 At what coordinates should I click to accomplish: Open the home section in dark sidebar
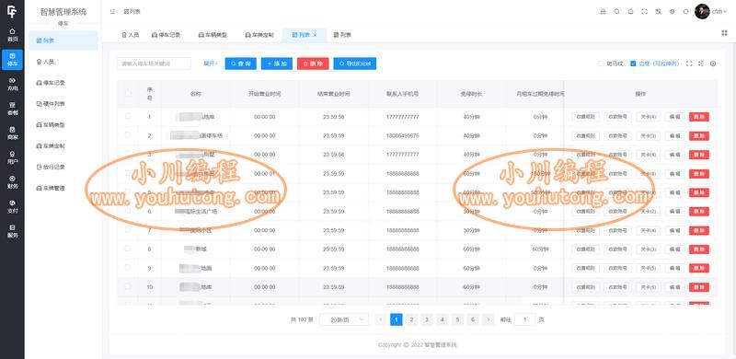(12, 35)
